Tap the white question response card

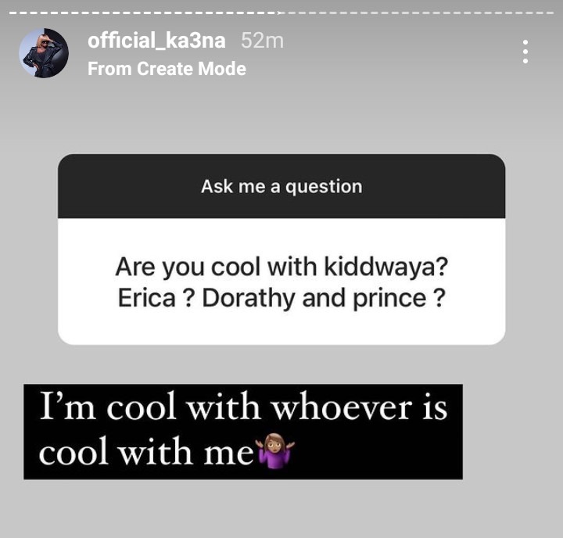tap(281, 282)
